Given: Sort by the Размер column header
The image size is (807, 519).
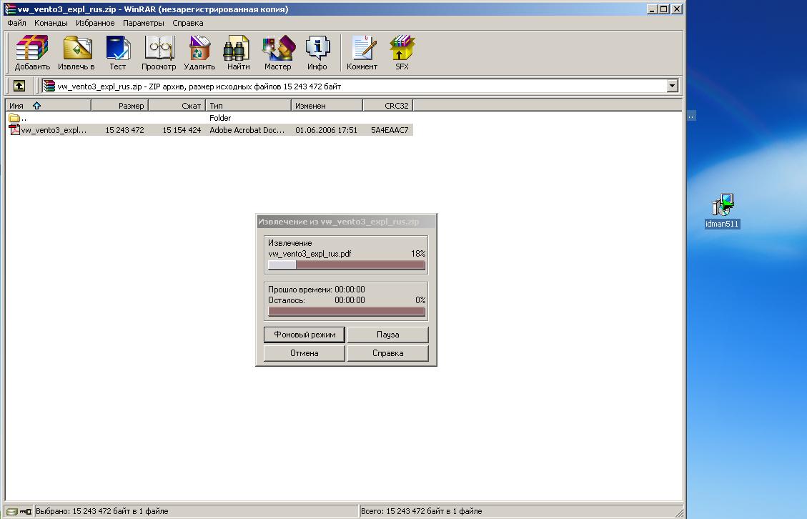Looking at the screenshot, I should point(120,106).
